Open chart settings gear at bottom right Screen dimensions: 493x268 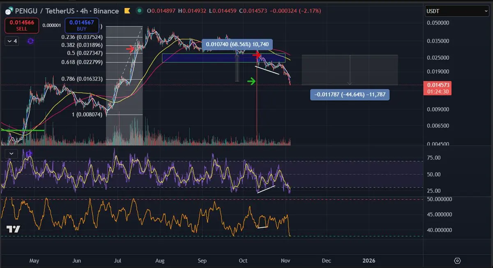coord(457,261)
